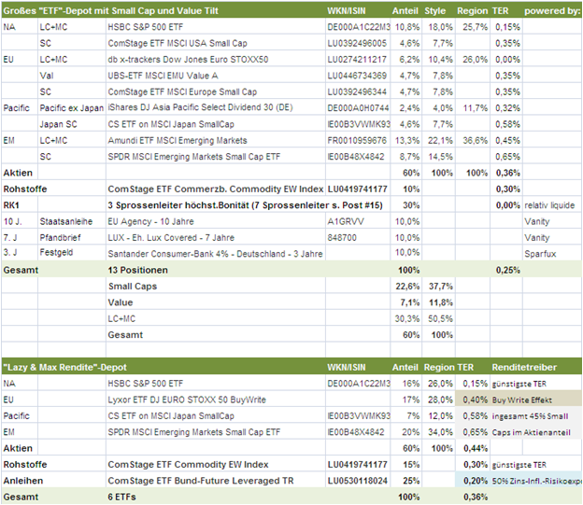The height and width of the screenshot is (505, 583).
Task: Click the WKN cell "848700"
Action: [358, 237]
